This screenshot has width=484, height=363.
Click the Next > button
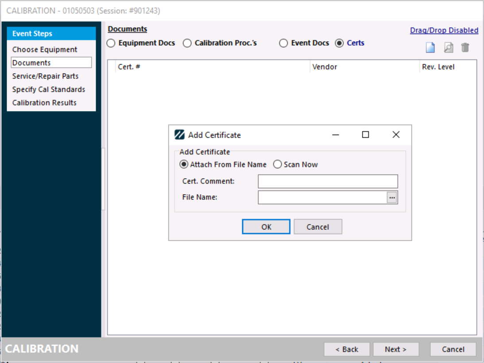[x=395, y=349]
